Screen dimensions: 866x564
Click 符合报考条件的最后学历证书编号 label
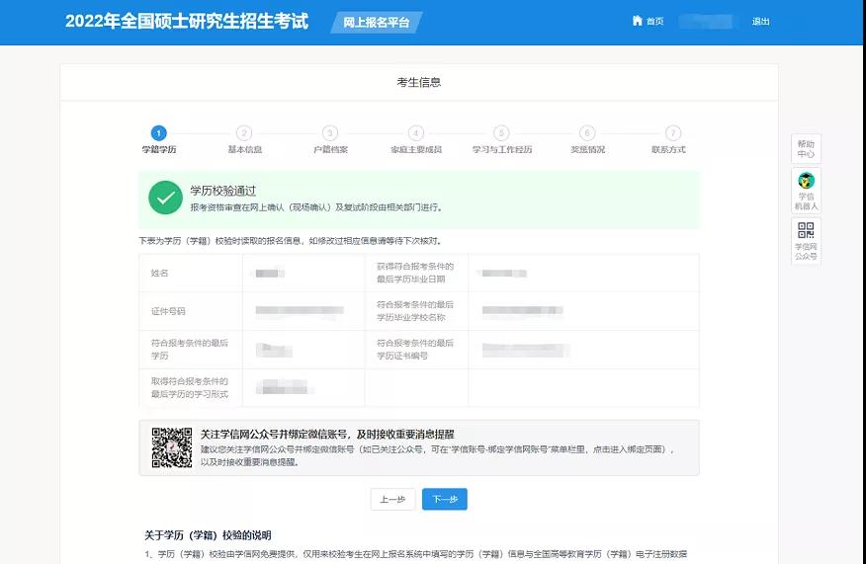[415, 350]
